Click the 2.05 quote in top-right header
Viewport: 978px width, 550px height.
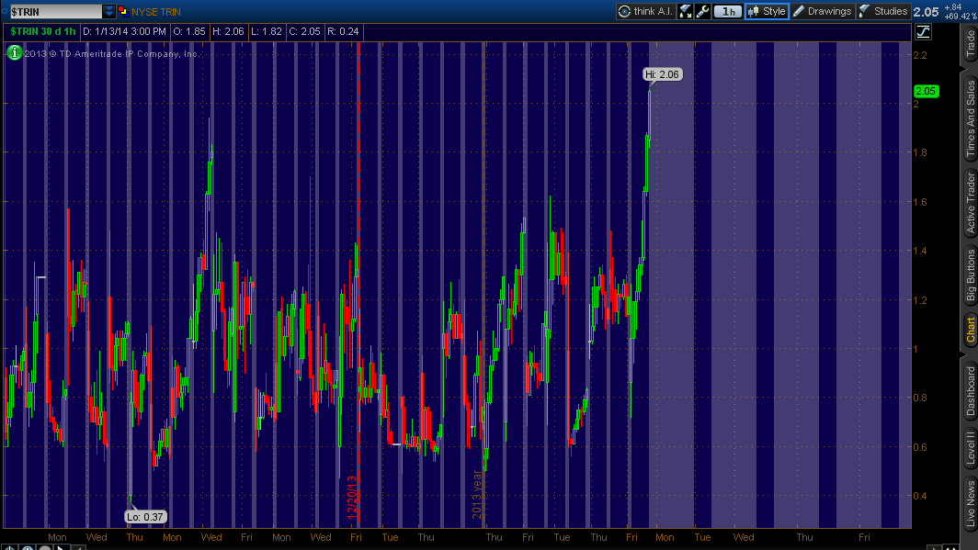tap(926, 12)
